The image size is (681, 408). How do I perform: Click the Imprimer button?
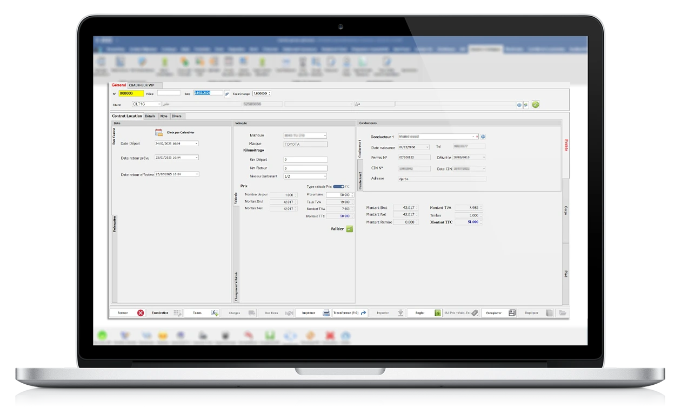(x=313, y=312)
